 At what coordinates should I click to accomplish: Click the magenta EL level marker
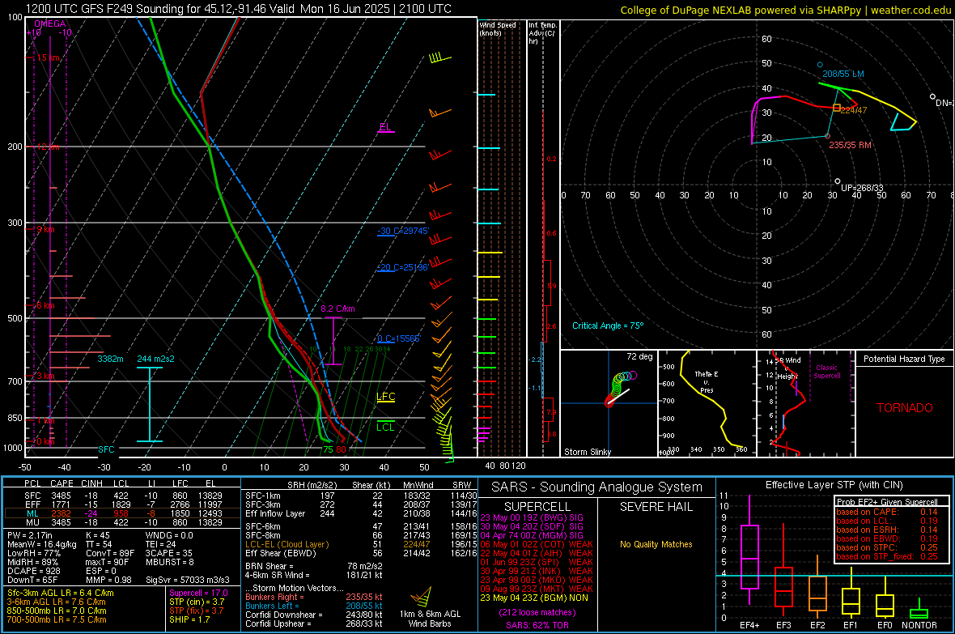(x=385, y=127)
